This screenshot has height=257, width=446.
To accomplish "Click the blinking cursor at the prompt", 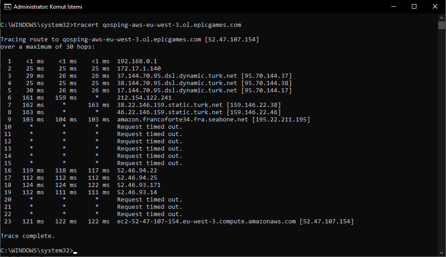I will 75,252.
